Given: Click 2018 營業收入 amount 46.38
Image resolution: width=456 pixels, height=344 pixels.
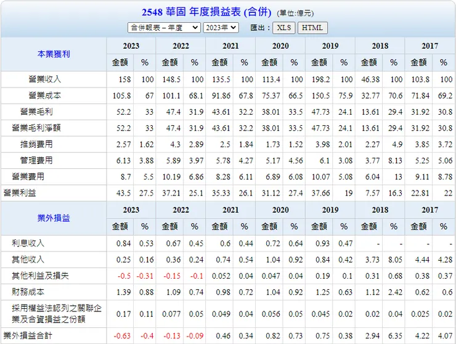Looking at the screenshot, I should coord(370,80).
